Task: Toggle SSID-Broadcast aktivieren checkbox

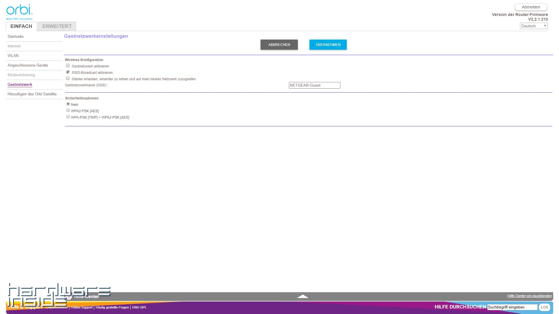Action: coord(68,72)
